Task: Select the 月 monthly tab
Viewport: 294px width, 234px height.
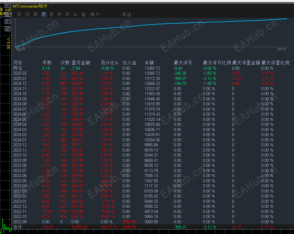Action: click(x=44, y=14)
